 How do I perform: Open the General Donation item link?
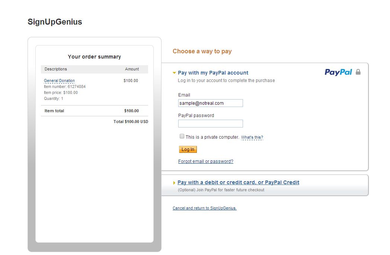click(59, 81)
